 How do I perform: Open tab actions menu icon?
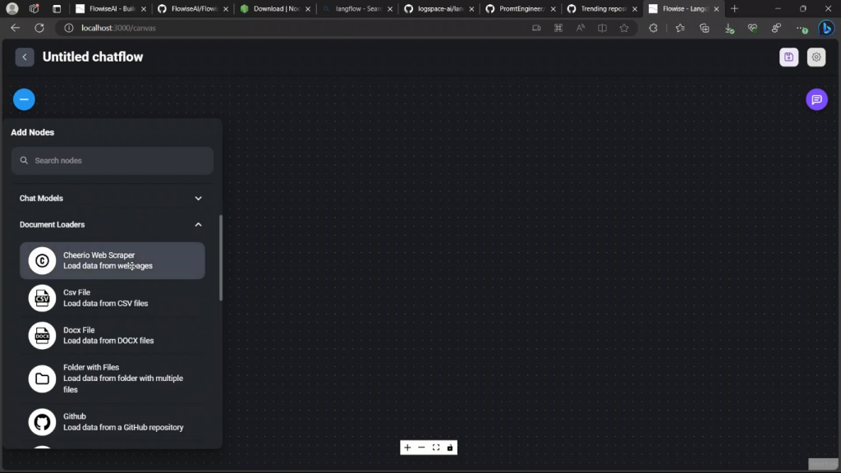pyautogui.click(x=57, y=8)
